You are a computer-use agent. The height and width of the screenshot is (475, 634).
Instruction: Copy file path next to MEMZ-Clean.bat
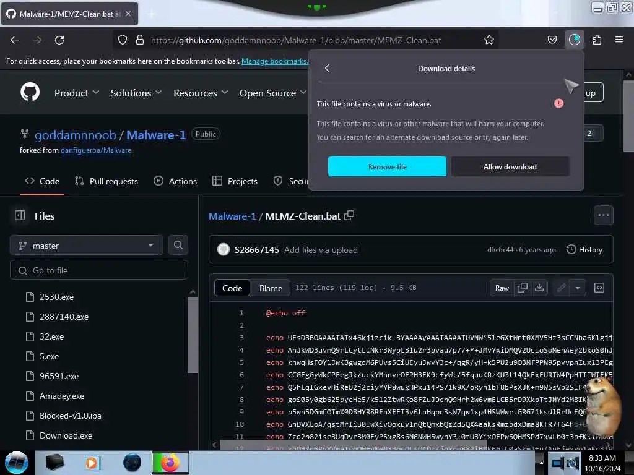click(x=349, y=216)
